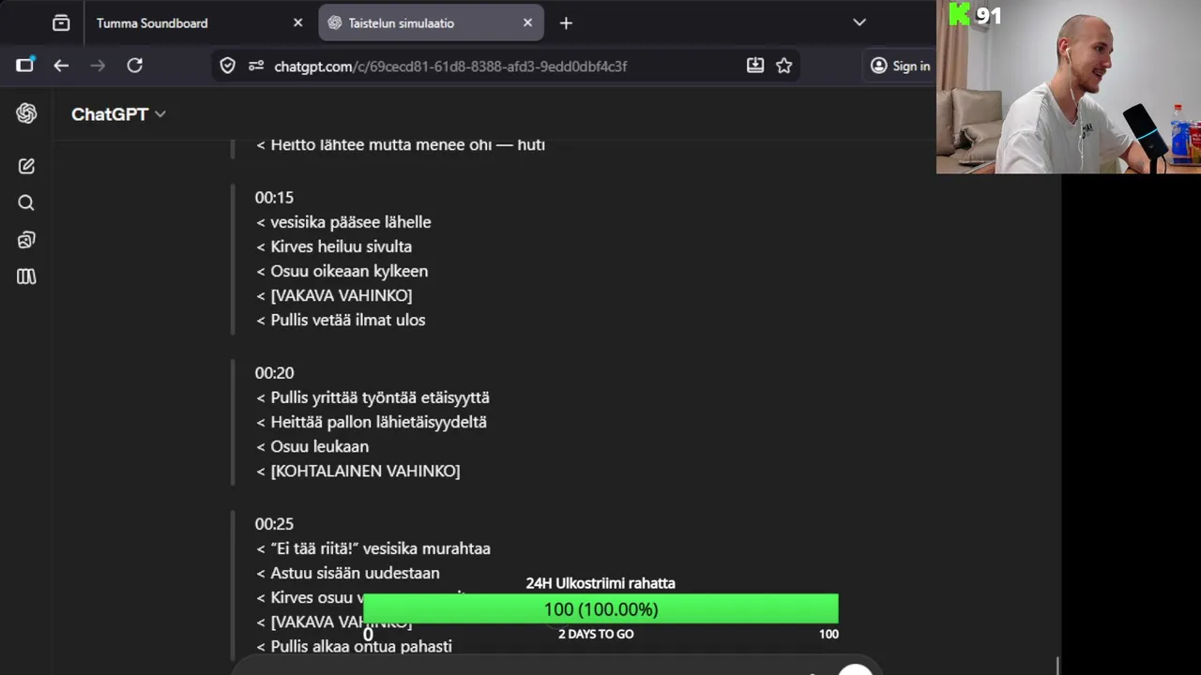Open the list all tabs chevron

click(859, 22)
